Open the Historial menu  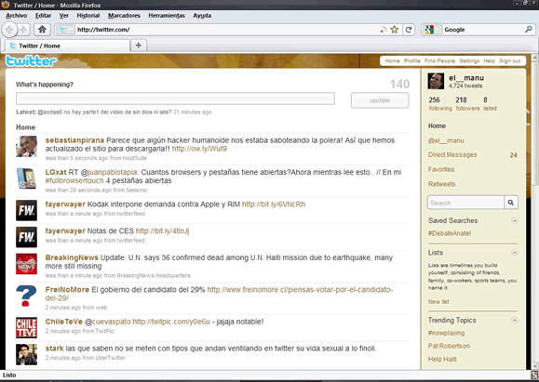(88, 16)
